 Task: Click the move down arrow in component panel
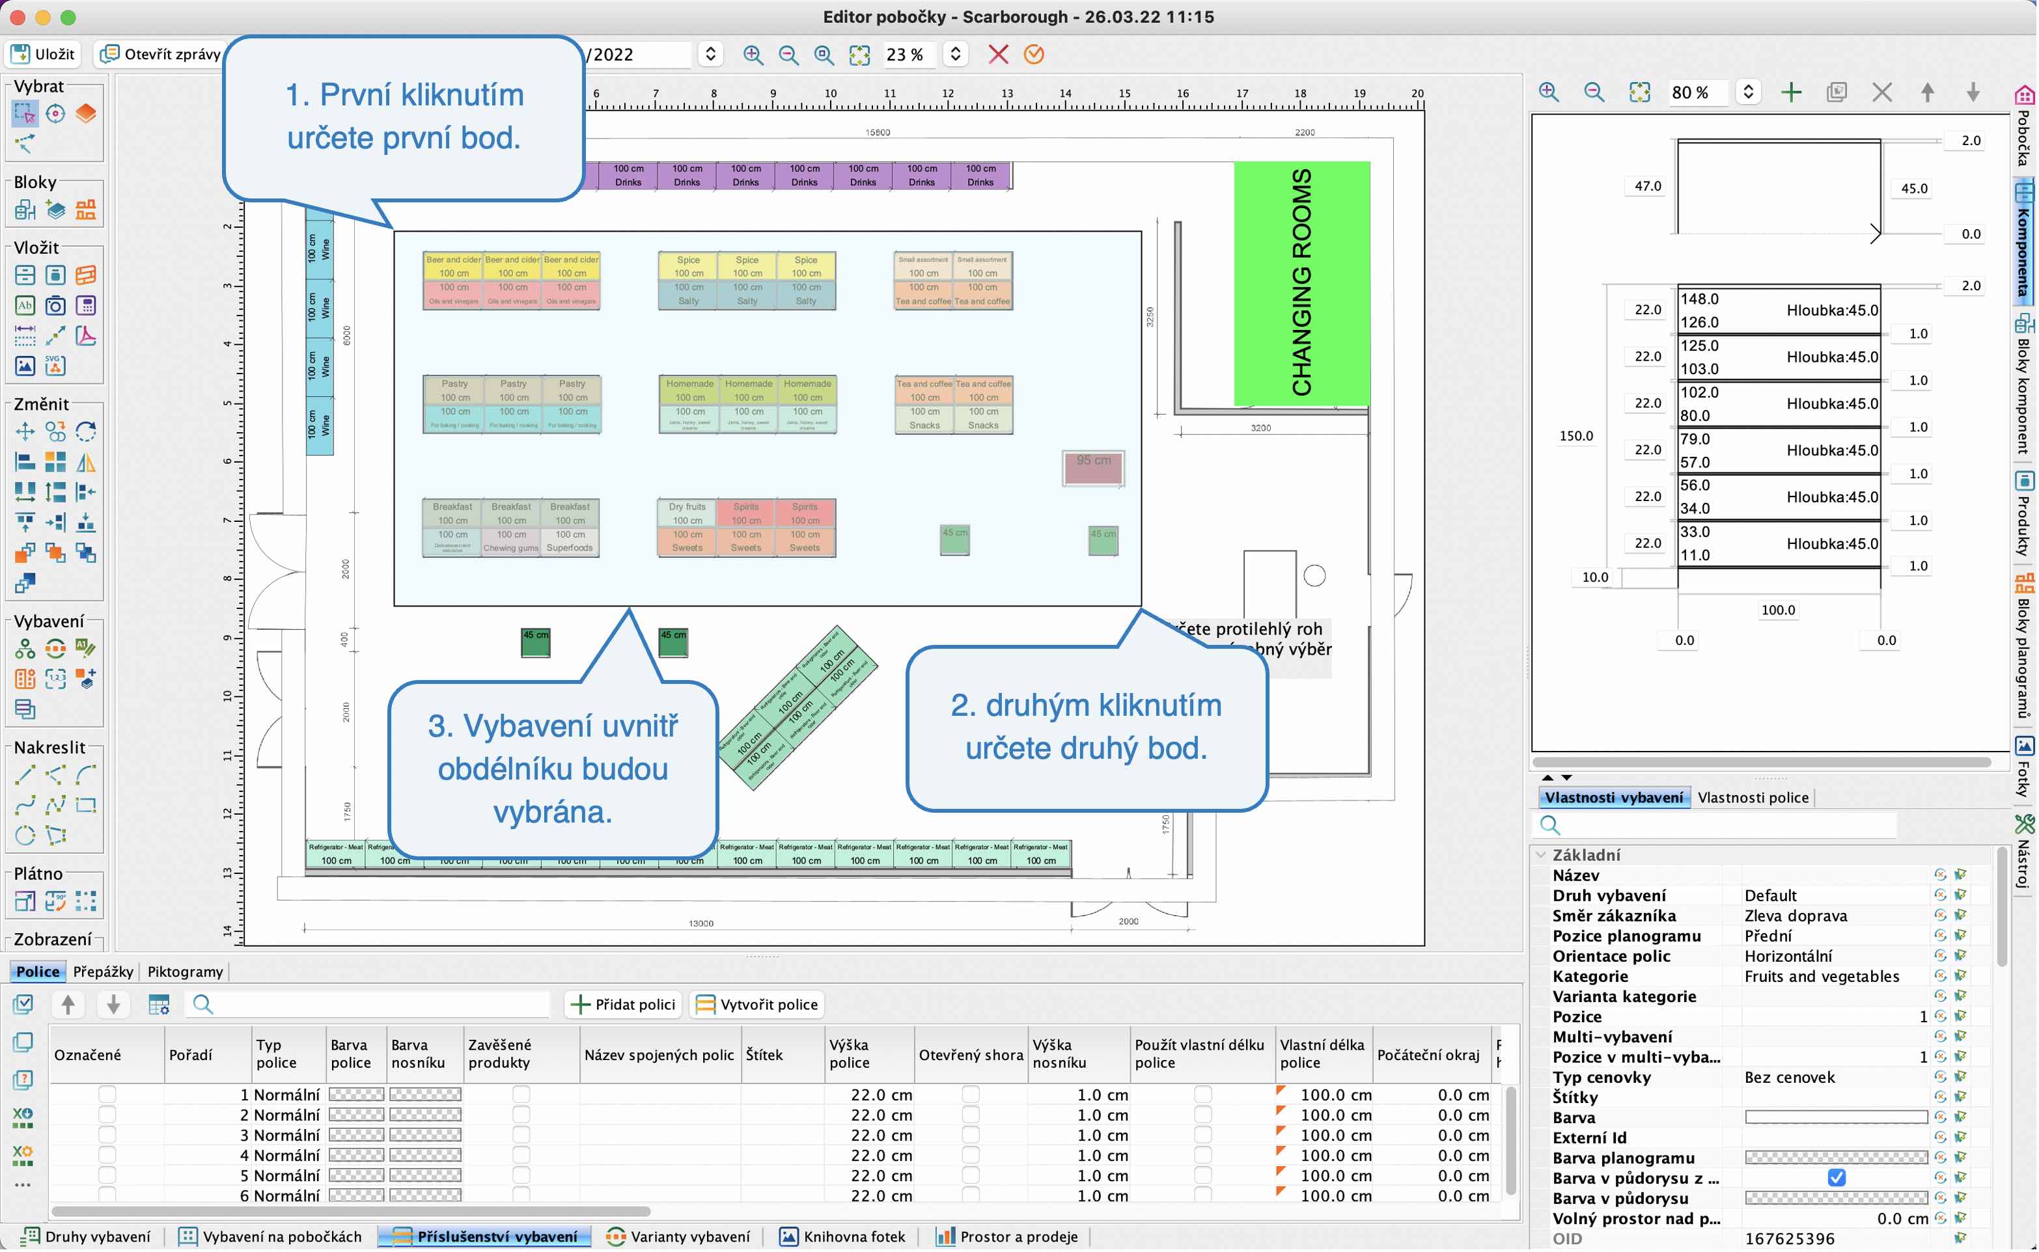[x=1975, y=92]
